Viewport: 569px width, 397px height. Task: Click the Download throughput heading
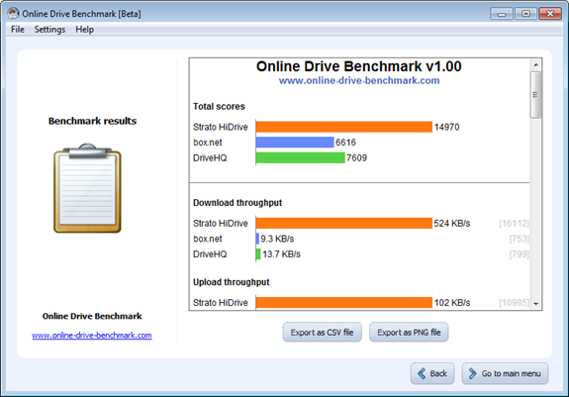237,203
